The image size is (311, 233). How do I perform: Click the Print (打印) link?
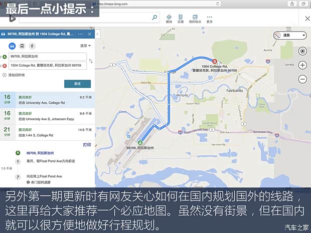click(87, 145)
